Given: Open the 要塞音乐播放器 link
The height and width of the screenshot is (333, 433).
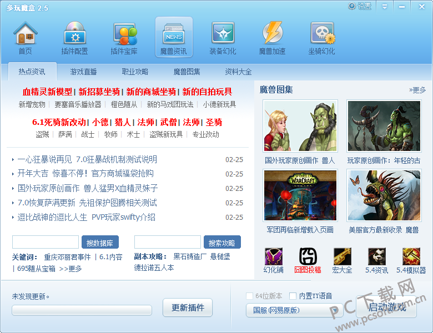Looking at the screenshot, I should click(78, 104).
